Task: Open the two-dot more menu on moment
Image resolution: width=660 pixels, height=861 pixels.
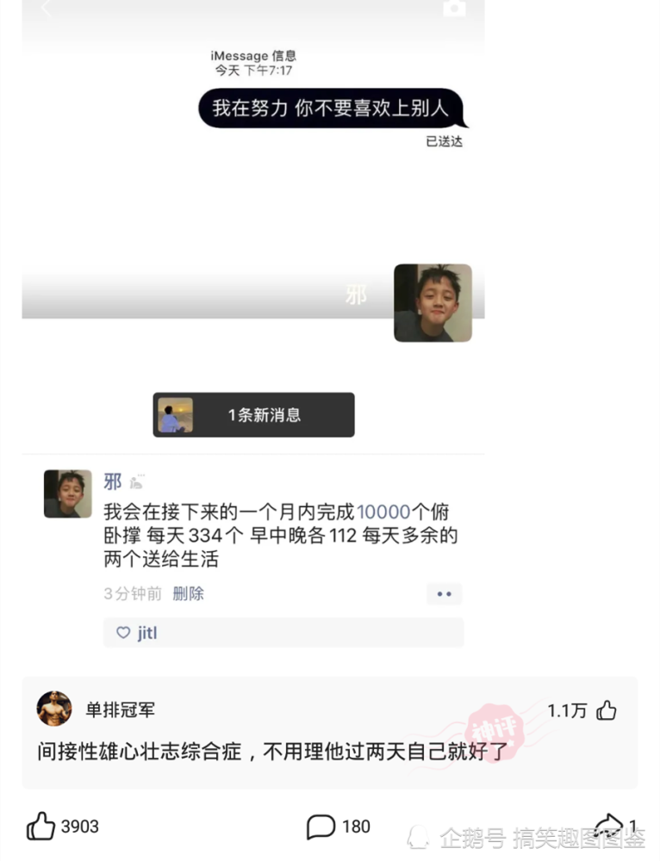Action: [x=444, y=593]
